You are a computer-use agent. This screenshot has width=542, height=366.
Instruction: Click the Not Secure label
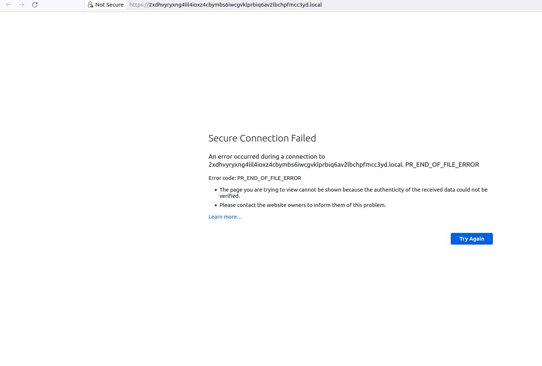click(x=109, y=5)
